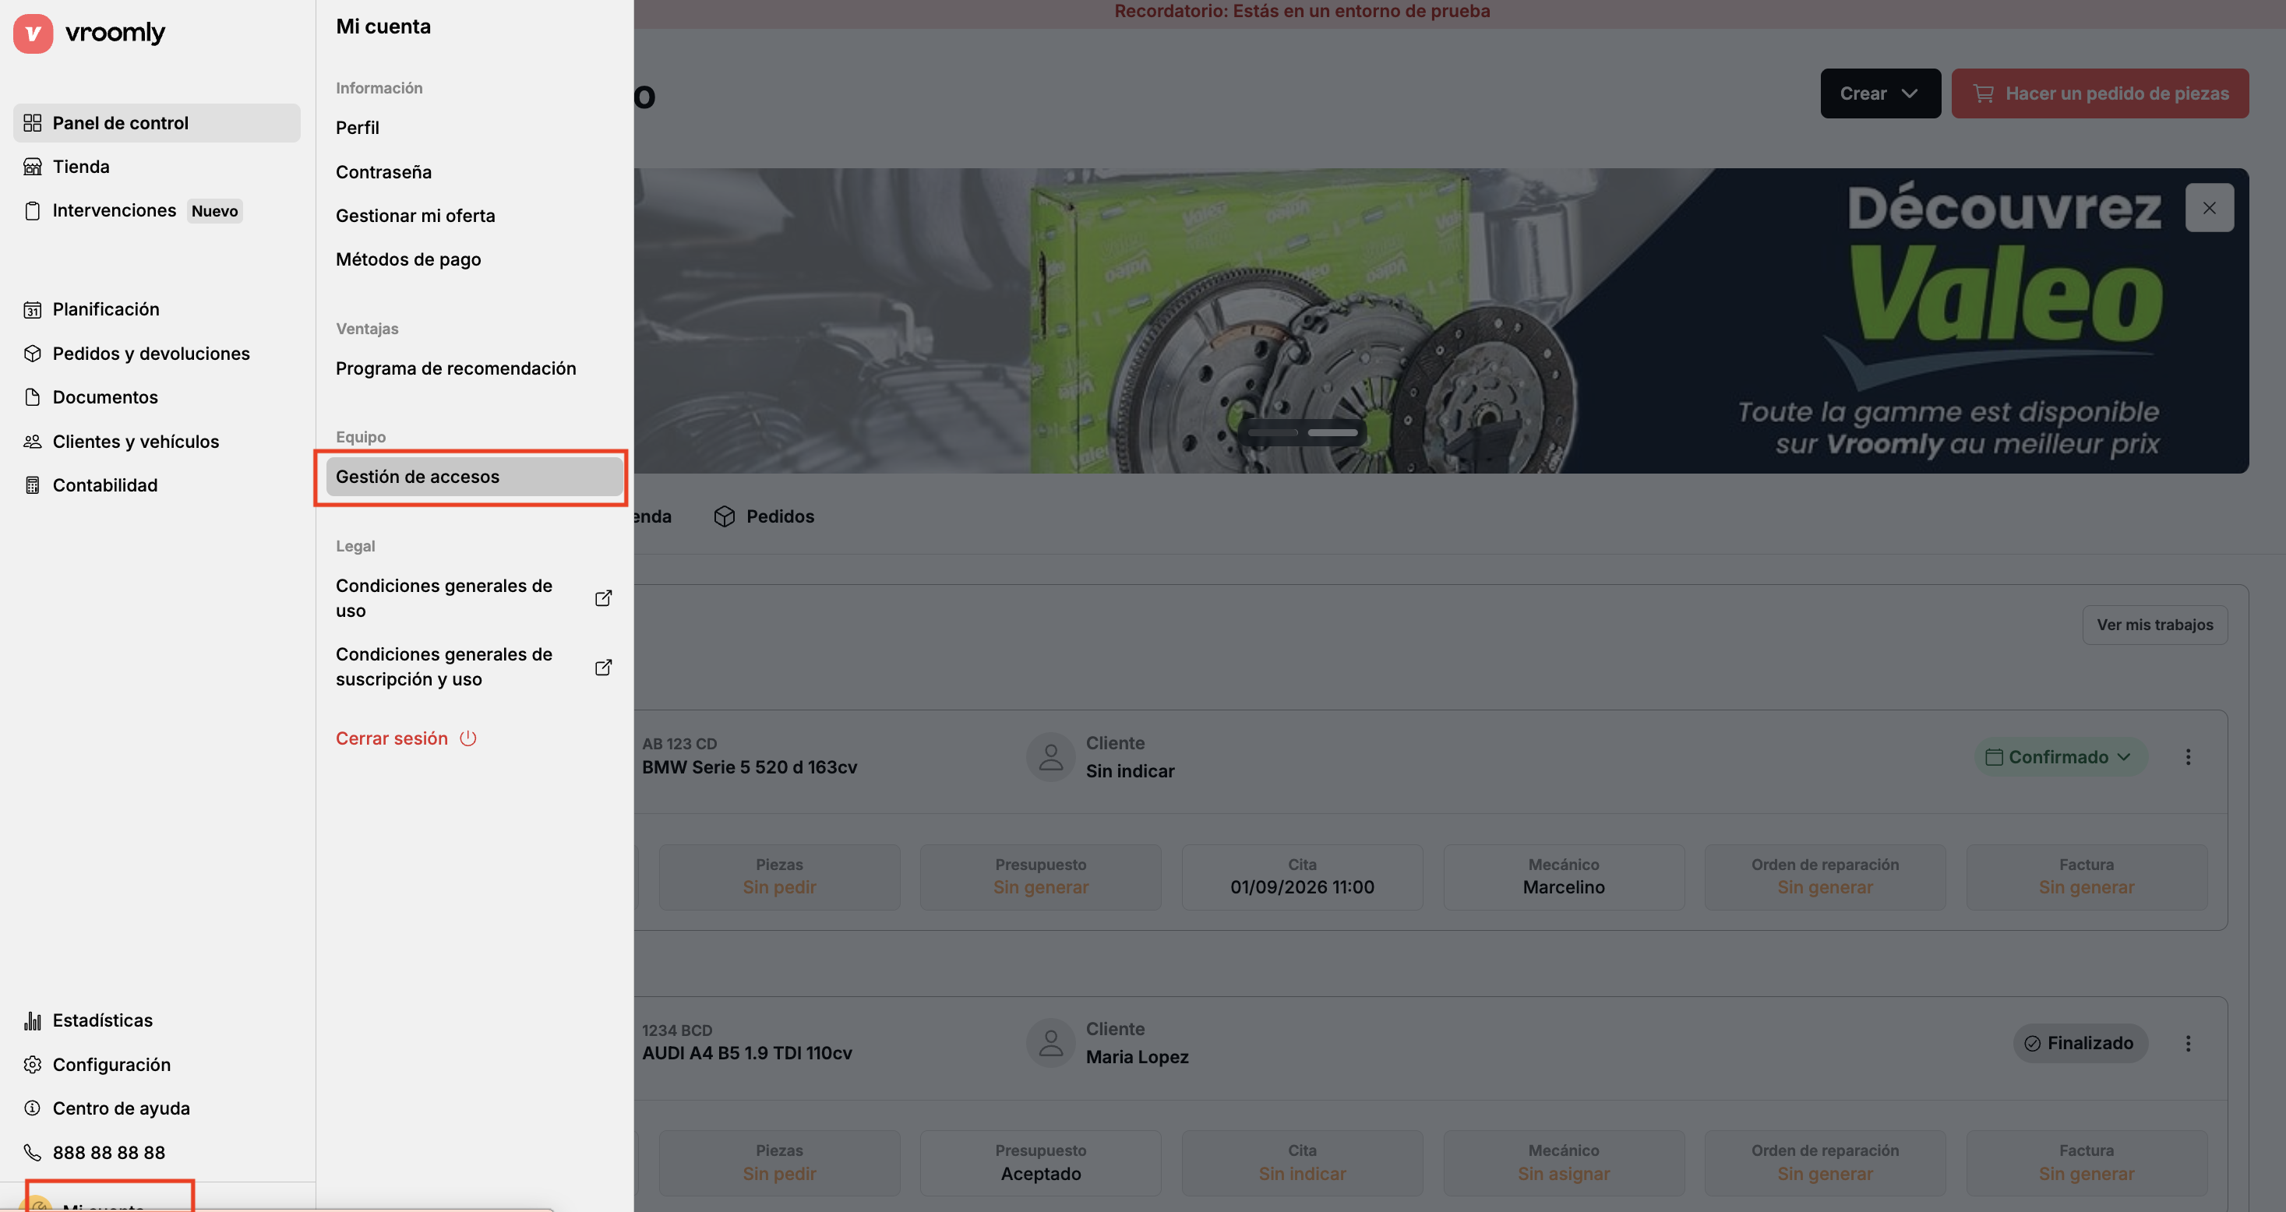Select Gestión de accesos
This screenshot has height=1212, width=2286.
click(x=474, y=477)
